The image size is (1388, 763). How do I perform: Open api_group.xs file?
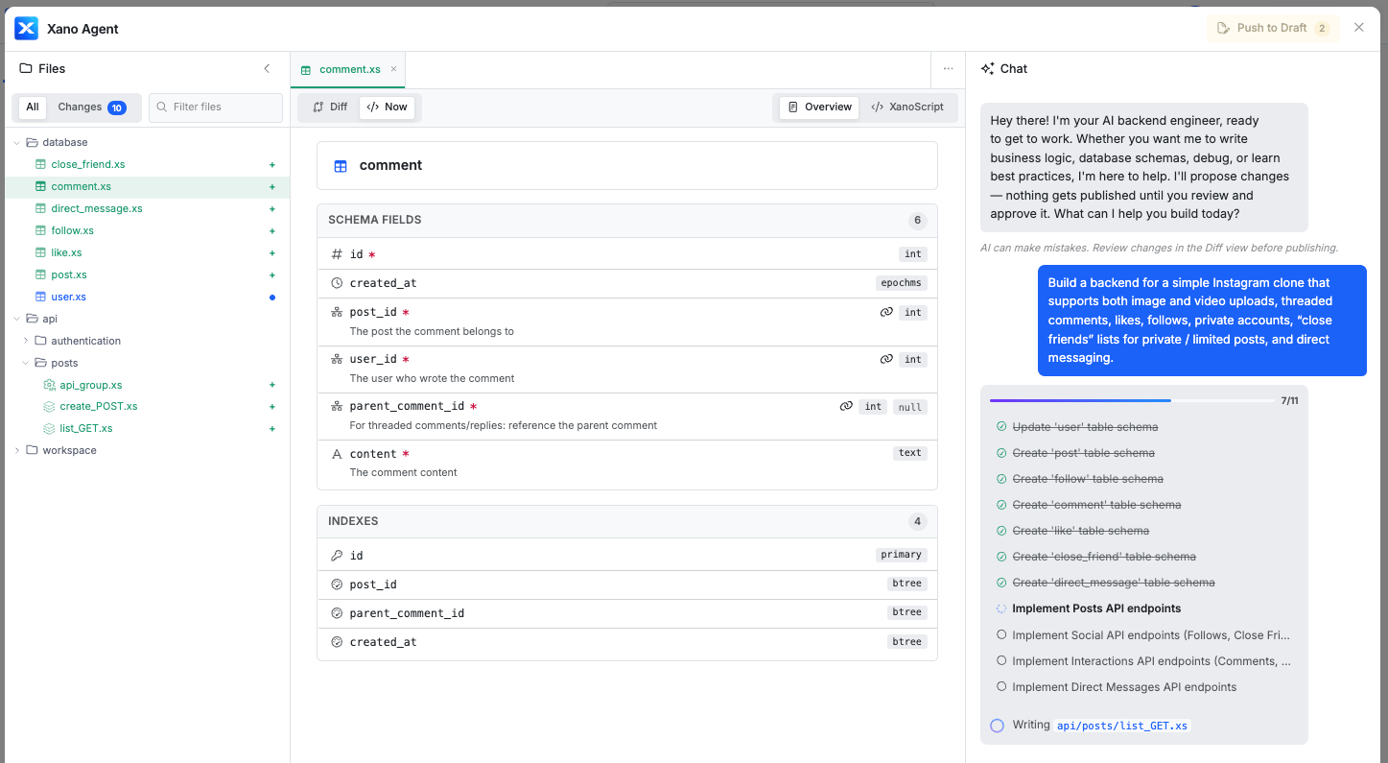pyautogui.click(x=91, y=385)
